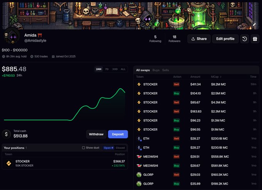The height and width of the screenshot is (190, 262).
Task: Click the $100 - $100000 bio text
Action: tap(15, 50)
